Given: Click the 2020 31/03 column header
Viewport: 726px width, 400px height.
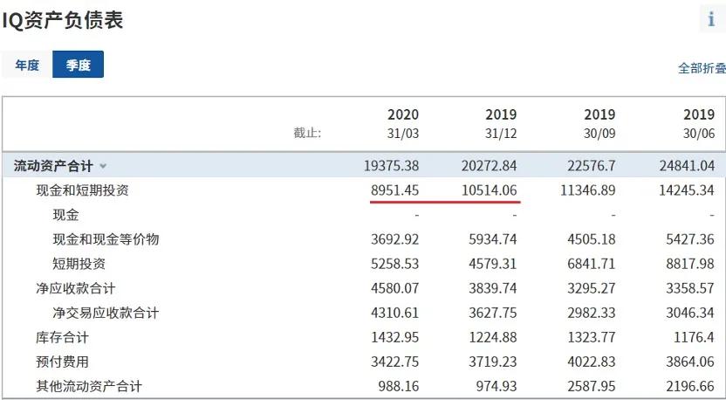Looking at the screenshot, I should pyautogui.click(x=402, y=123).
